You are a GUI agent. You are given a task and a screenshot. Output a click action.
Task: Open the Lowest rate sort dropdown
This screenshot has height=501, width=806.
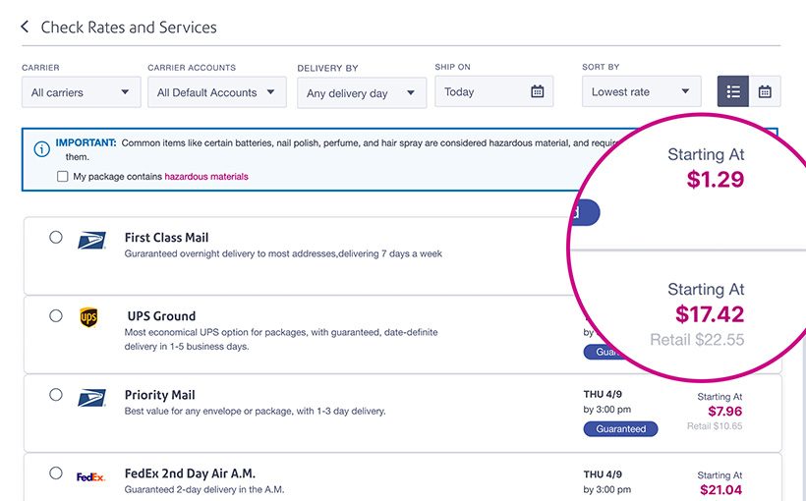pyautogui.click(x=641, y=92)
